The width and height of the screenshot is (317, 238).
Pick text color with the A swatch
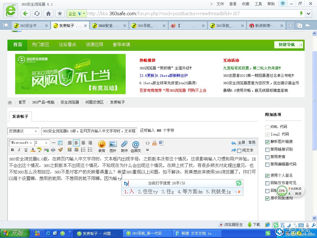33,150
